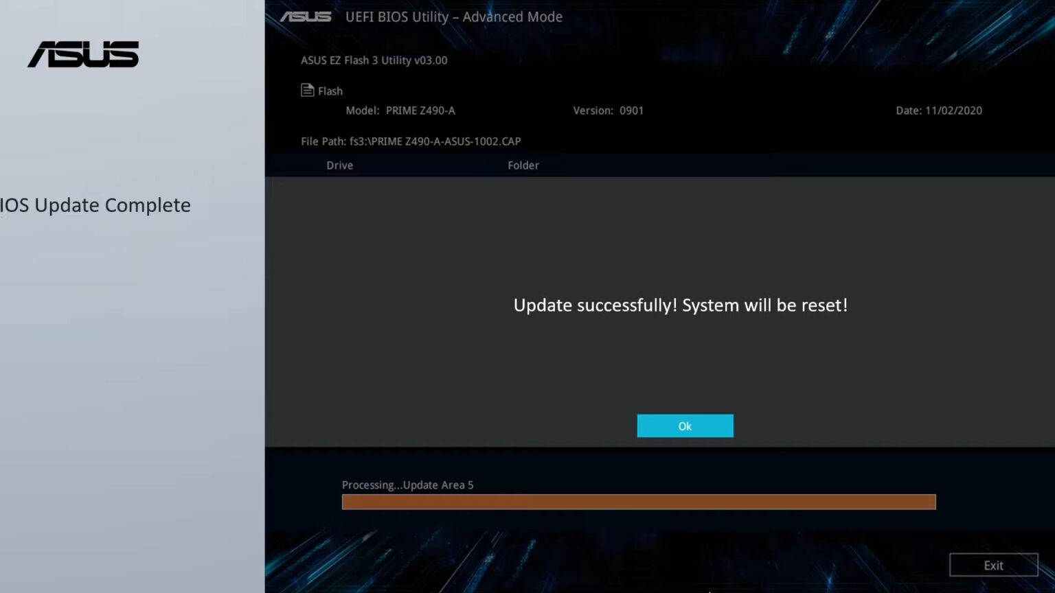Expand the Folder column header

[x=523, y=165]
